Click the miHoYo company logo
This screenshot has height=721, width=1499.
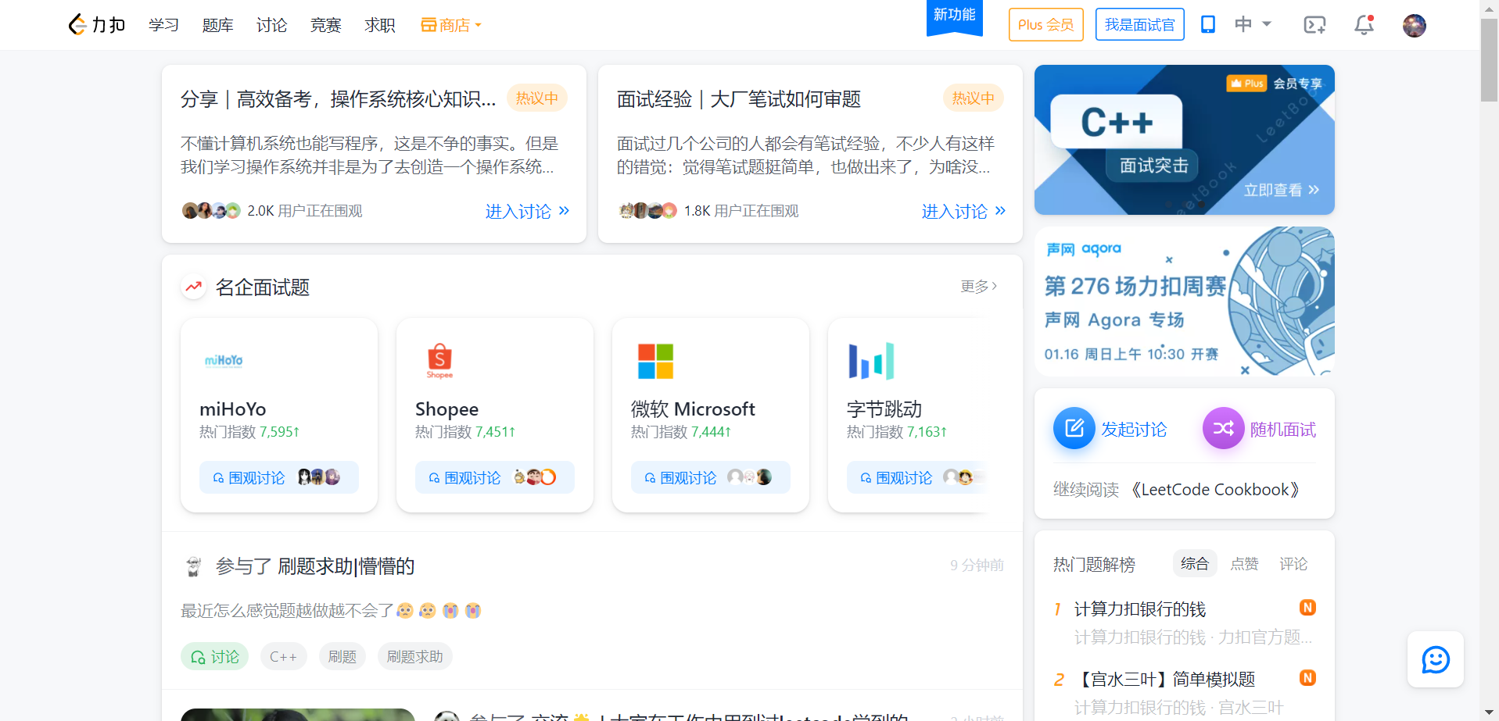point(224,361)
